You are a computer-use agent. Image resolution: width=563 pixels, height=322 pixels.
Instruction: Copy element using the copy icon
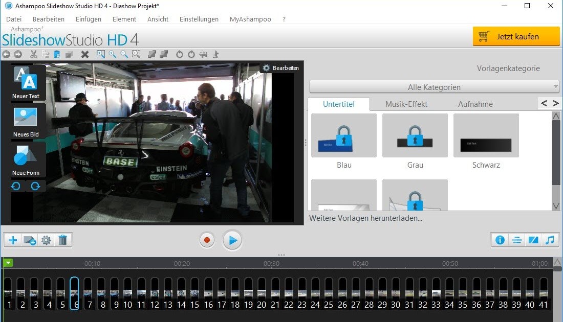(x=45, y=54)
